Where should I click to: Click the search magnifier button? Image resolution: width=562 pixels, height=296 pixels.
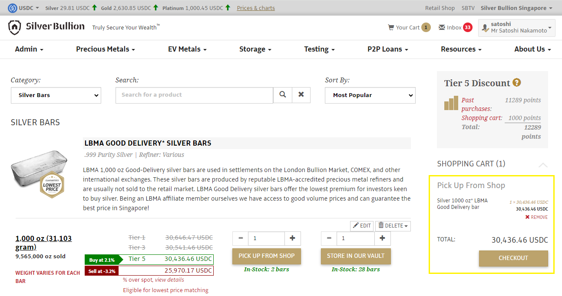[x=283, y=94]
